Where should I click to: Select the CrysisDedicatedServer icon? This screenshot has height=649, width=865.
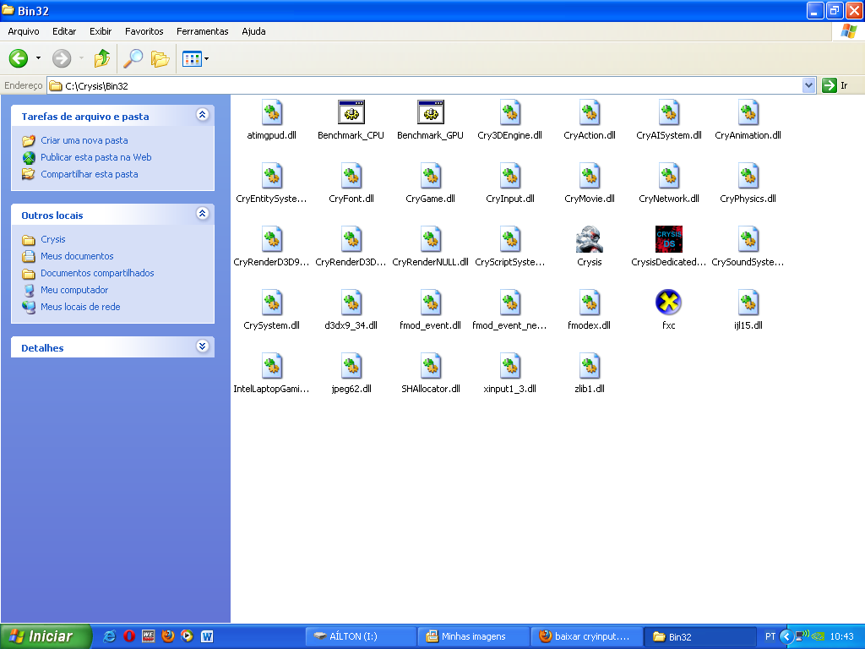tap(668, 239)
